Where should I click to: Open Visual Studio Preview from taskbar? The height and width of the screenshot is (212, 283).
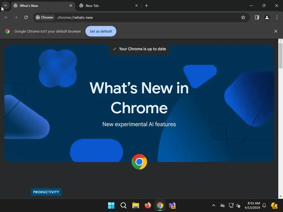point(172,205)
